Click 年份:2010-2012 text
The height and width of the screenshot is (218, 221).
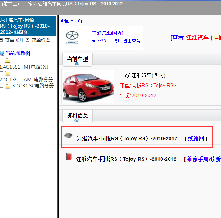[x=138, y=96]
